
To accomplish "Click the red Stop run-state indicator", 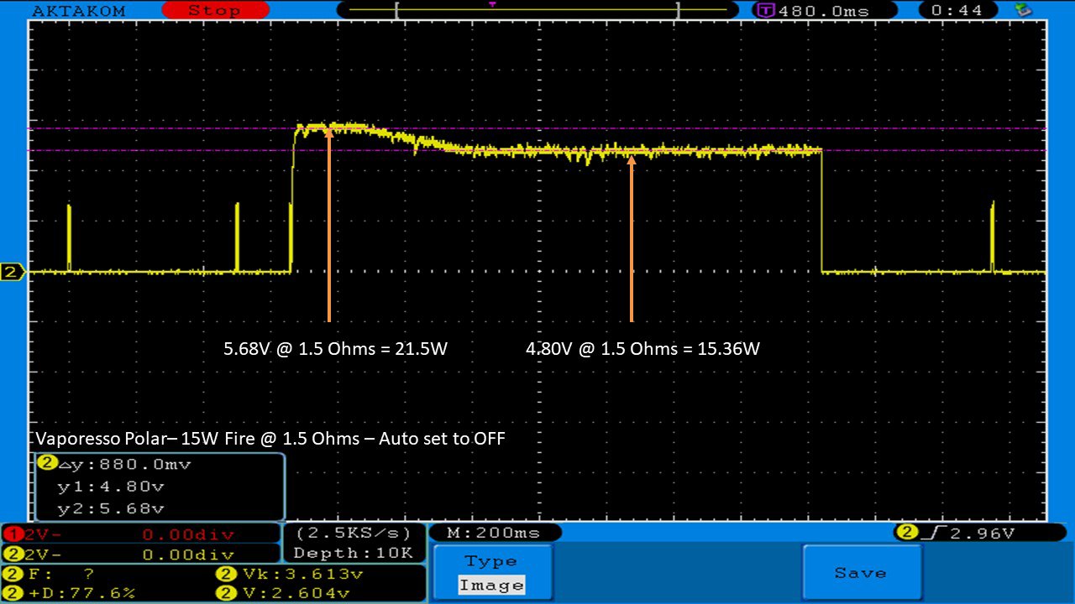I will (213, 11).
